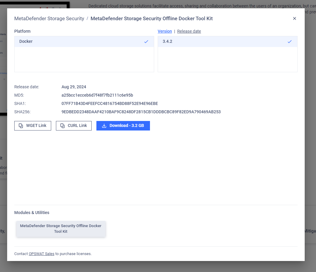This screenshot has width=316, height=272.
Task: Click the MD5 hash value a25bcc1ecceb6d7f48f7fb2111c6e95b
Action: pyautogui.click(x=97, y=95)
